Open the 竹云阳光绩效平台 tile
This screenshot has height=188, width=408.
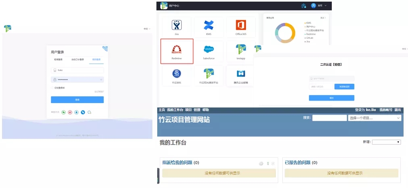coord(208,76)
